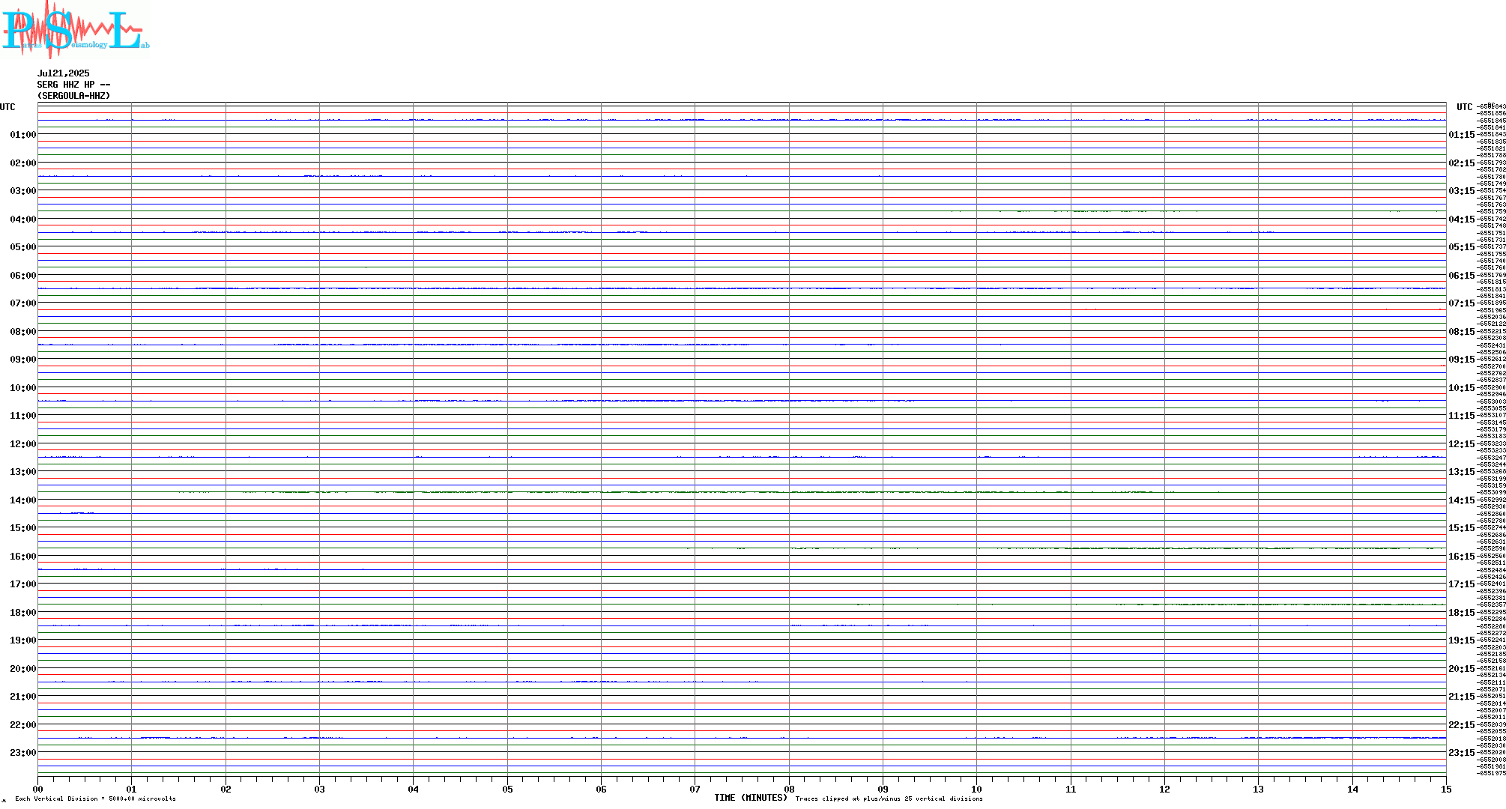Click the 08:00 hour label on left
The image size is (1506, 809).
pyautogui.click(x=23, y=332)
